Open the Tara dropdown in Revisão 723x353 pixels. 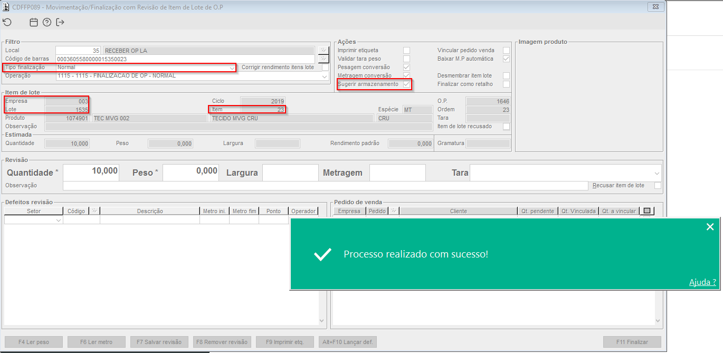[657, 173]
